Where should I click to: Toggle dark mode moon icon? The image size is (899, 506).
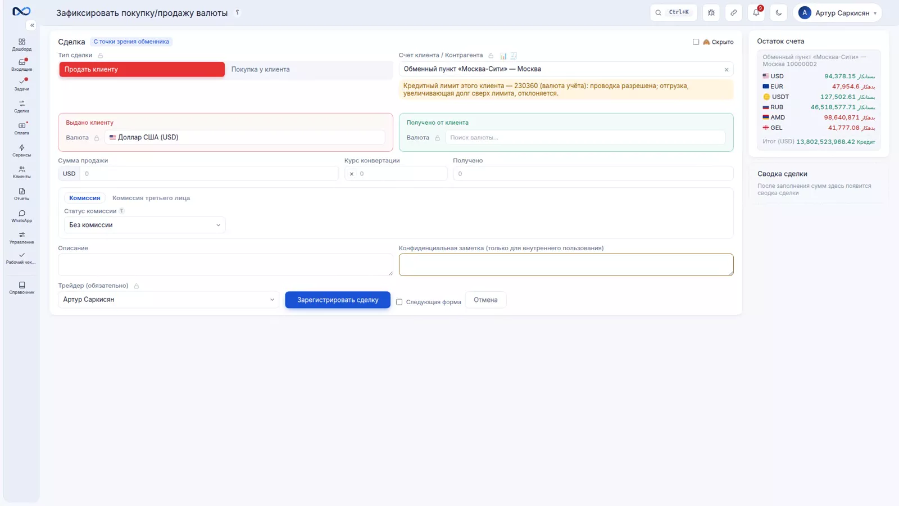(x=779, y=12)
